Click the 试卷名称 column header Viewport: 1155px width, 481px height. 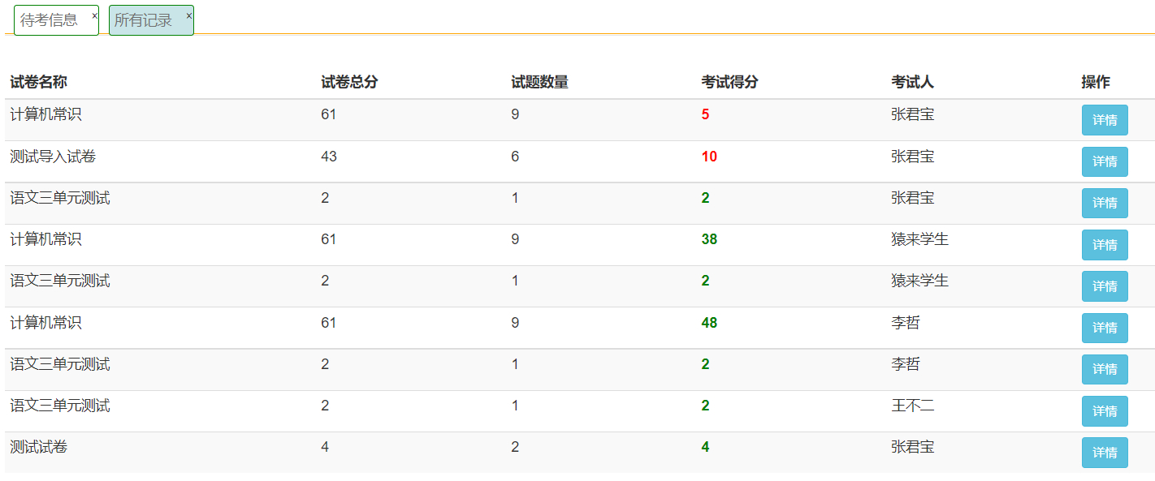(x=38, y=82)
